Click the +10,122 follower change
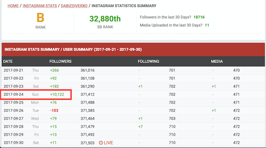 click(x=57, y=94)
